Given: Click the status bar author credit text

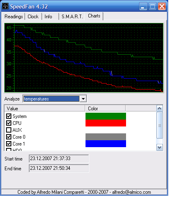Looking at the screenshot, I should (x=84, y=192).
